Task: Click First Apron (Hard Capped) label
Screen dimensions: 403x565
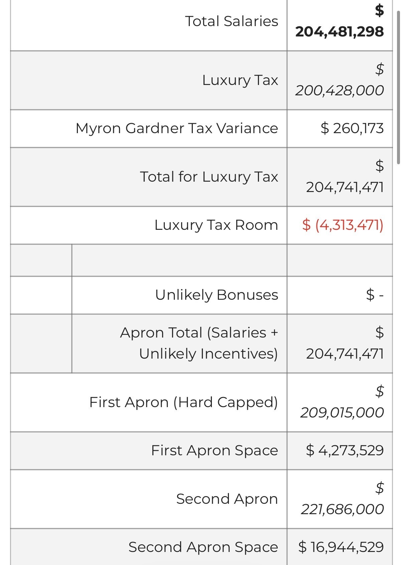Action: tap(183, 402)
